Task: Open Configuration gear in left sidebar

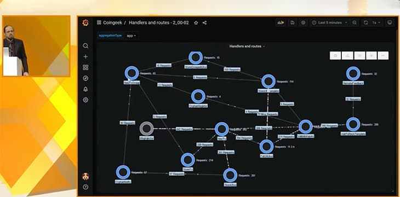Action: tap(85, 100)
